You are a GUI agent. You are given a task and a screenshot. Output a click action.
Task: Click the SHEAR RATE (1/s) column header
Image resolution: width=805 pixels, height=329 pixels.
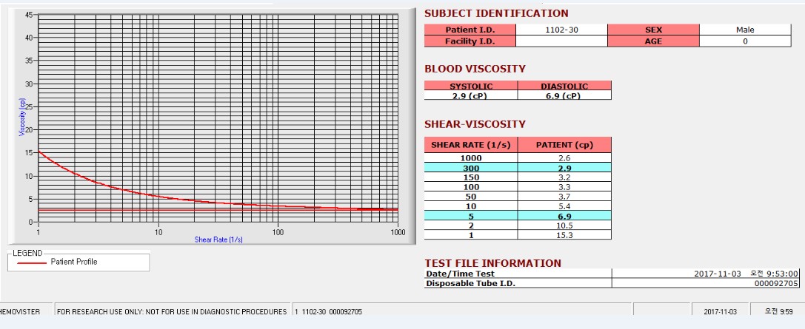(471, 144)
